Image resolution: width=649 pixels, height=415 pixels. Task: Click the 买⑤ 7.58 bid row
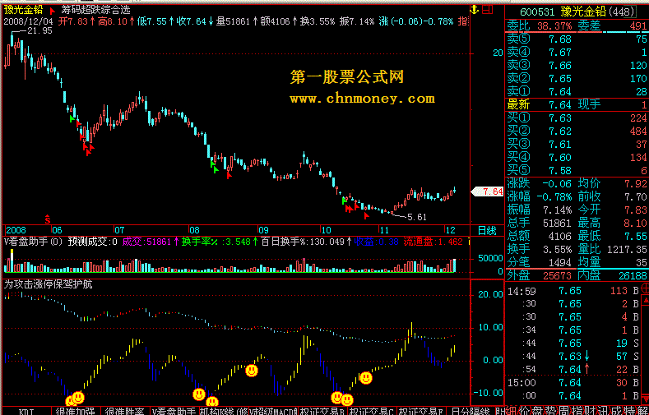click(577, 170)
